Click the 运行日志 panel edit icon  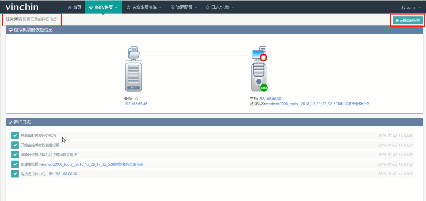pyautogui.click(x=11, y=122)
